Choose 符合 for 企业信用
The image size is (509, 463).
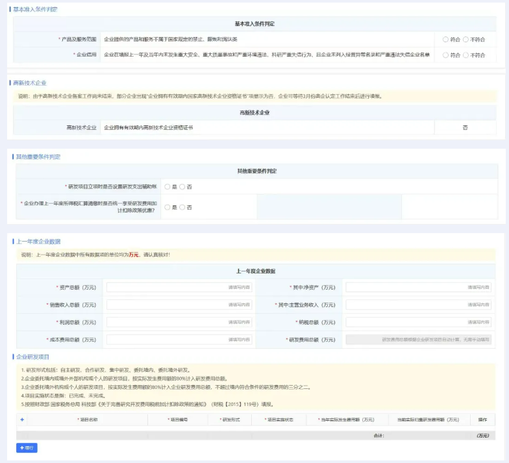click(446, 55)
